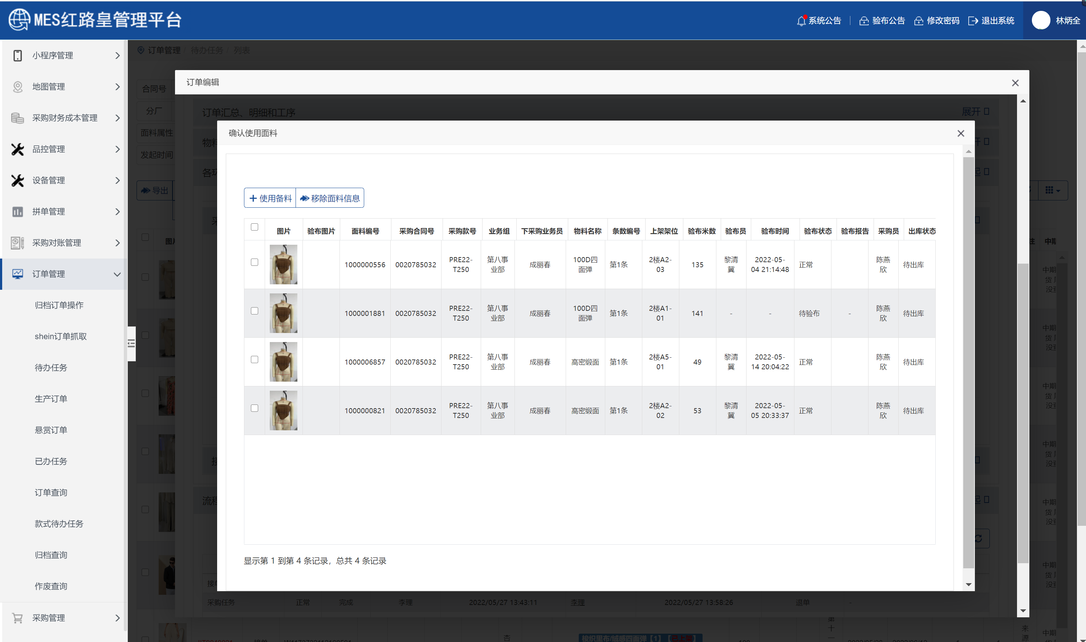Click thumbnail image of fabric 1000006857

[283, 362]
